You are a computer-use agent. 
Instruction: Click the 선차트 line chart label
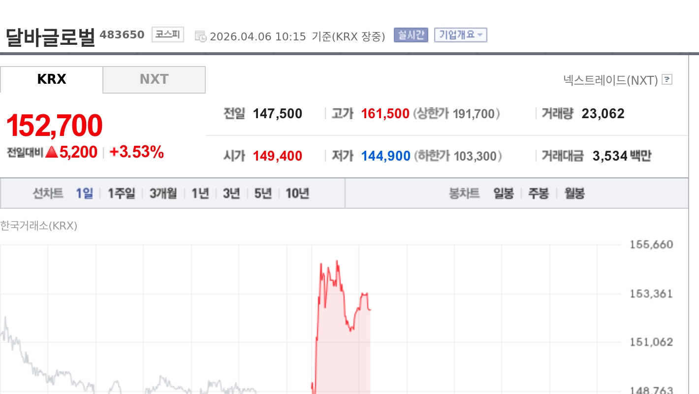48,193
